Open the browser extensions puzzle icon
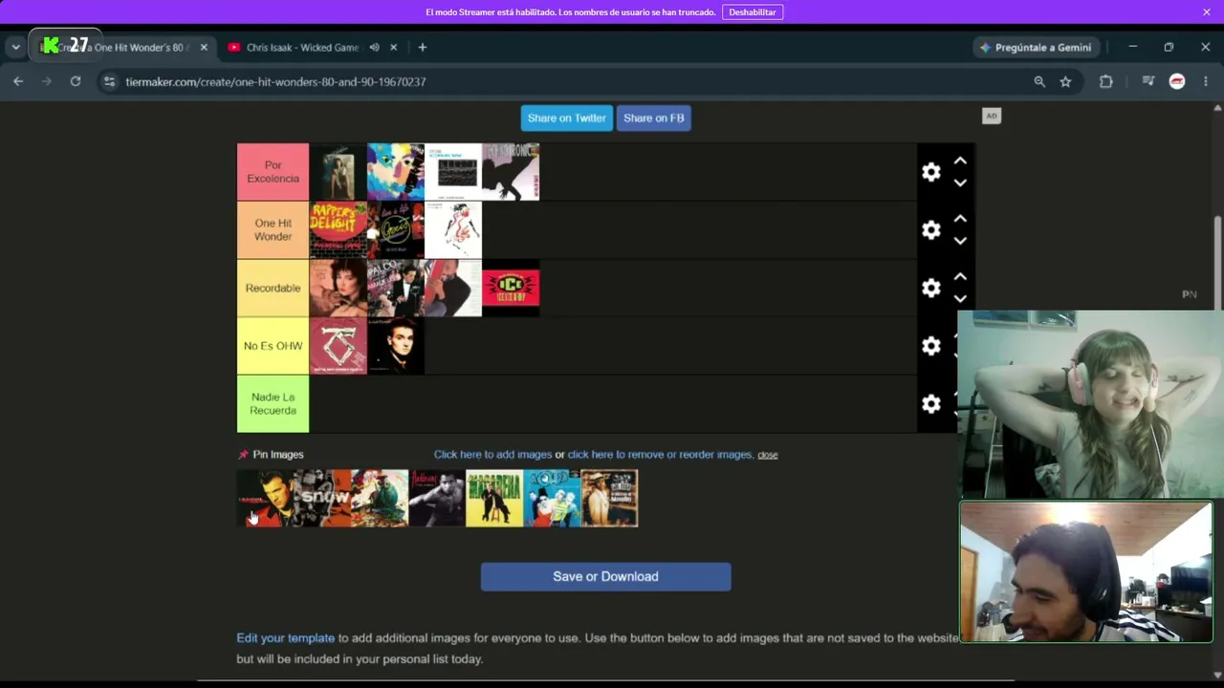1224x688 pixels. (1106, 81)
